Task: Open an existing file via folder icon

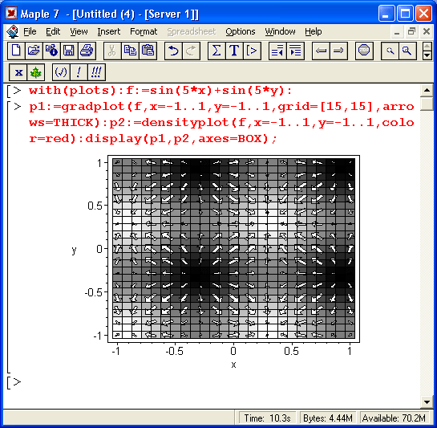Action: 34,51
